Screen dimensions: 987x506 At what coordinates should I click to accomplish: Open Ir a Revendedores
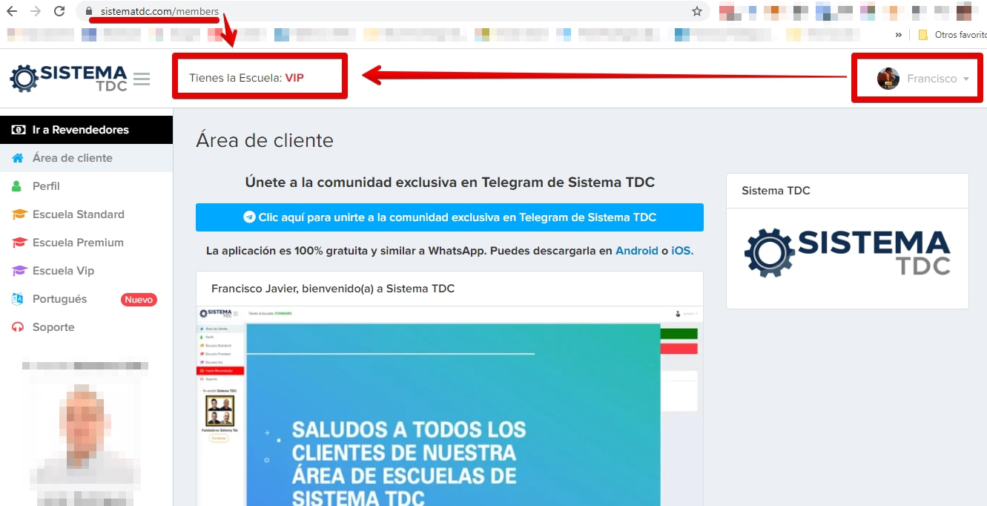tap(86, 130)
